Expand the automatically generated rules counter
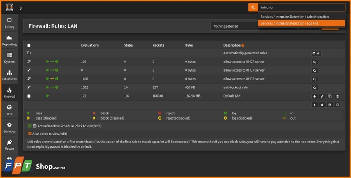 coord(315,53)
